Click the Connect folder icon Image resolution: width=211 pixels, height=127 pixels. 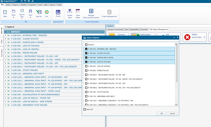coord(112,35)
